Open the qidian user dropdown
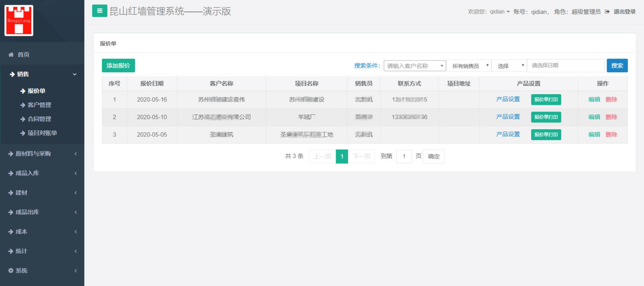 (x=500, y=12)
